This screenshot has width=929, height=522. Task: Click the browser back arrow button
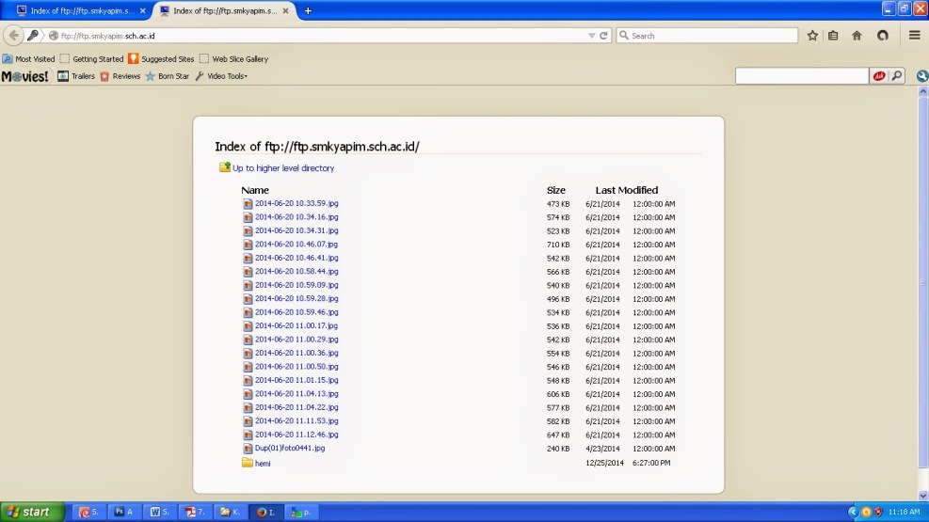pos(13,36)
